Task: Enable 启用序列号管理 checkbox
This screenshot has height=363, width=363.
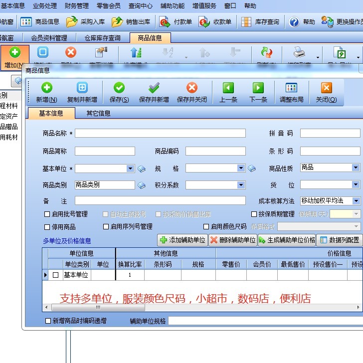Action: (106, 226)
